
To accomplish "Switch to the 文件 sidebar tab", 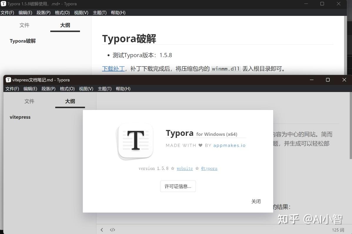I will coord(29,101).
